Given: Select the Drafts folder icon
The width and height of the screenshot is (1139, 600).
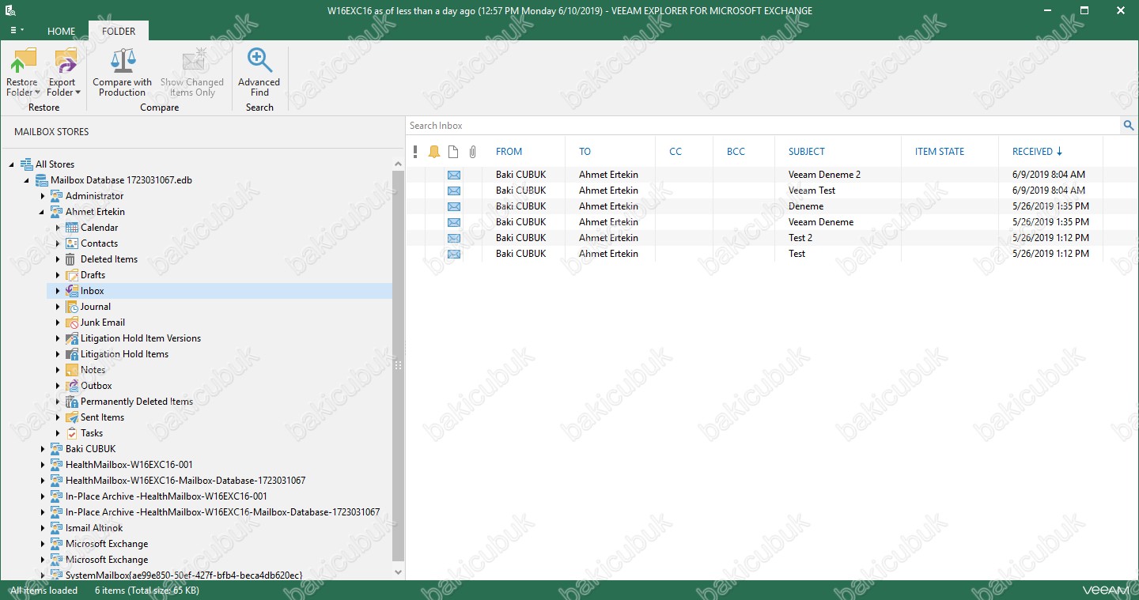Looking at the screenshot, I should [72, 275].
